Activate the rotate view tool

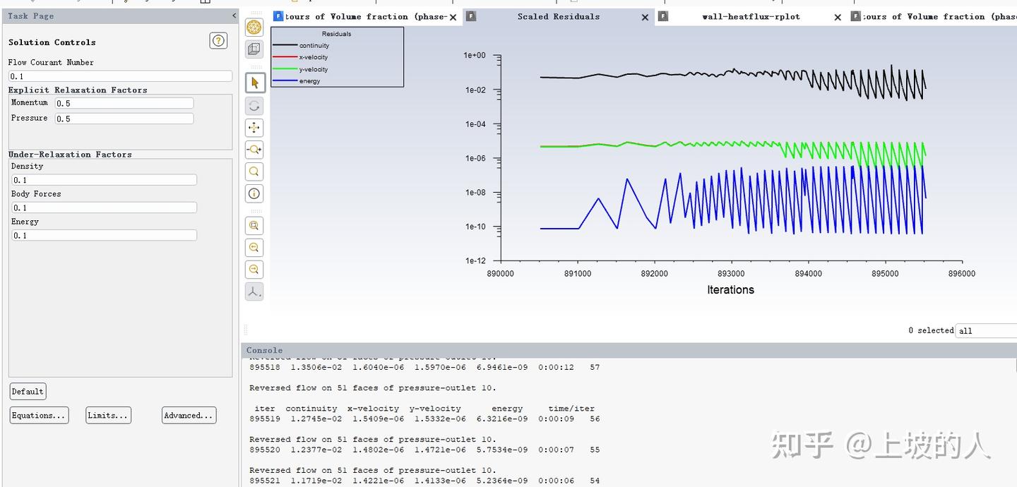255,106
